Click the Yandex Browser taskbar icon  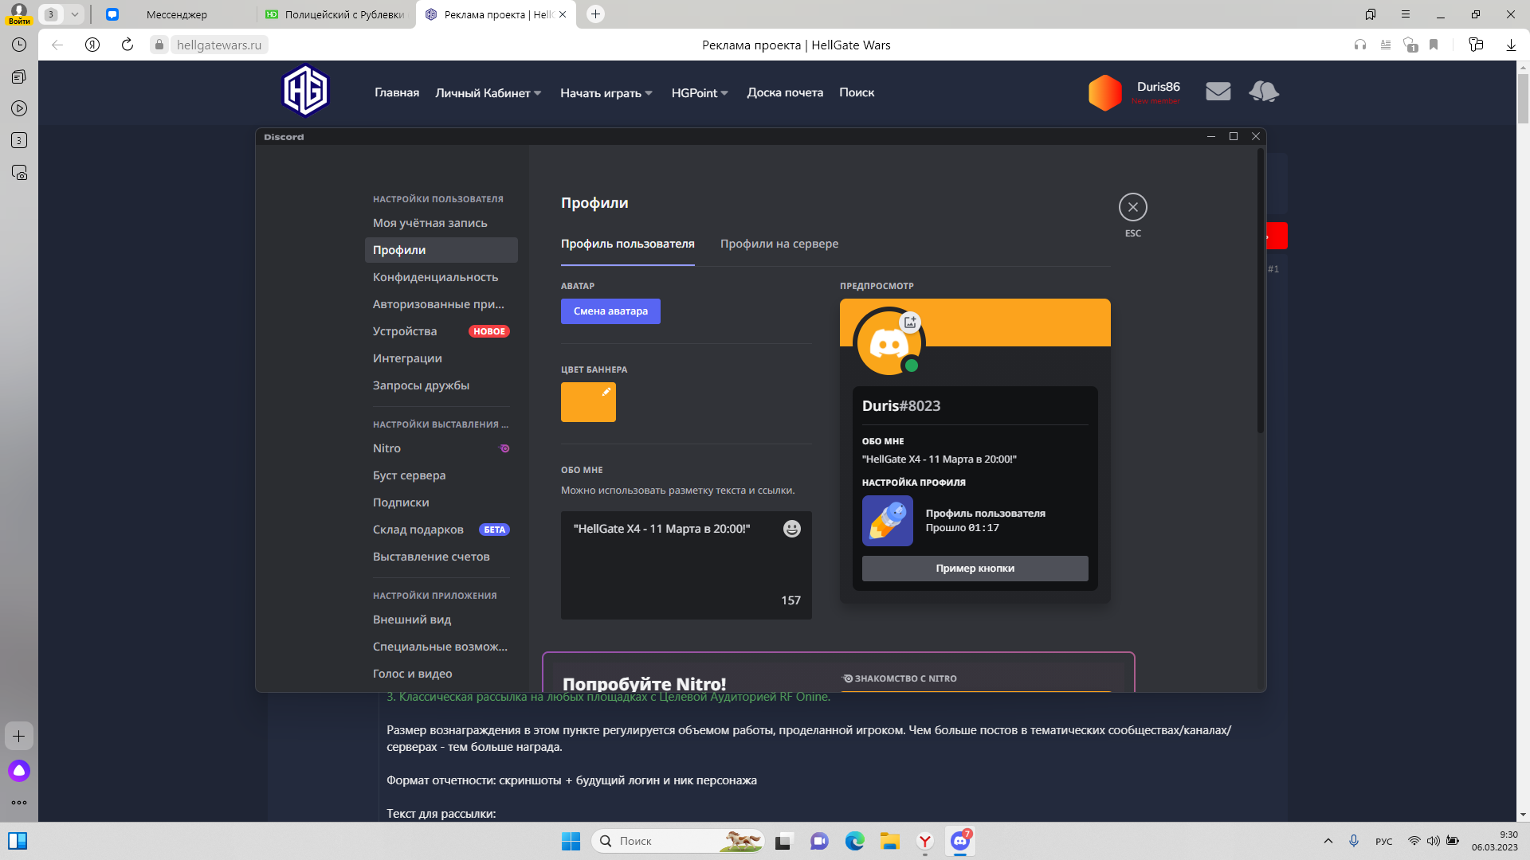pos(925,841)
